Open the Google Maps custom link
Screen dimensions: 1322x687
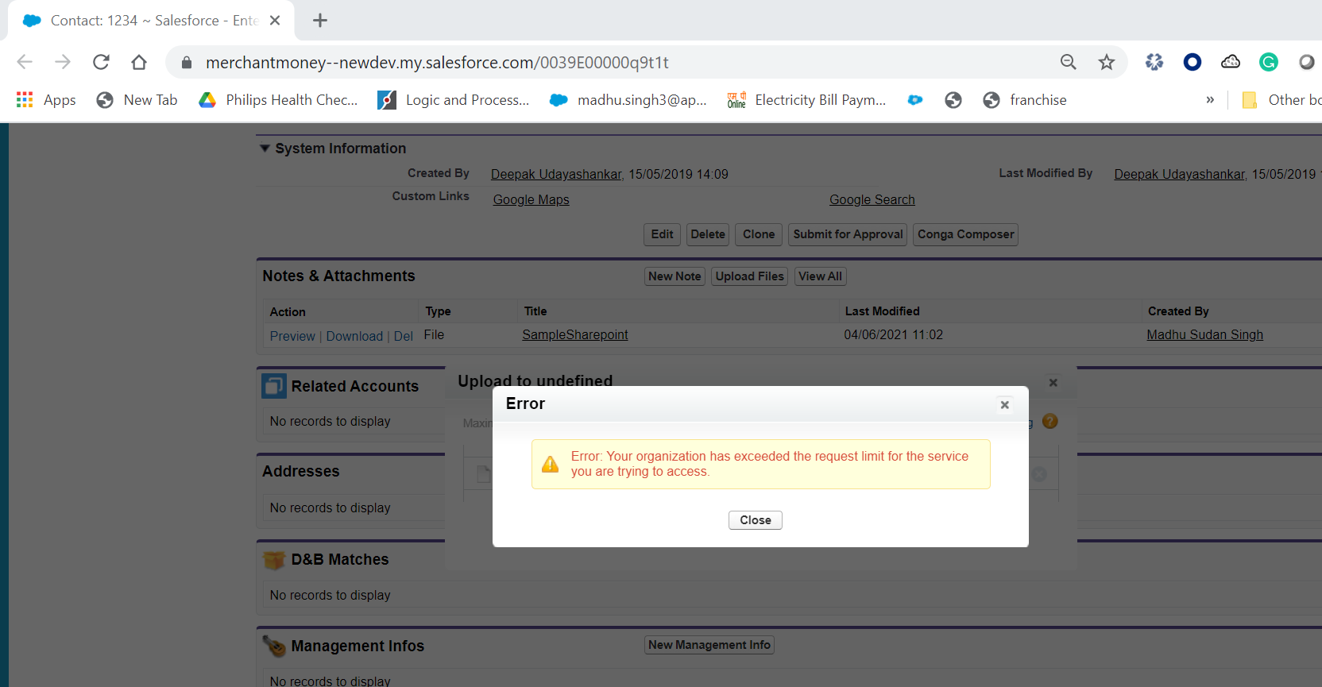[x=531, y=200]
